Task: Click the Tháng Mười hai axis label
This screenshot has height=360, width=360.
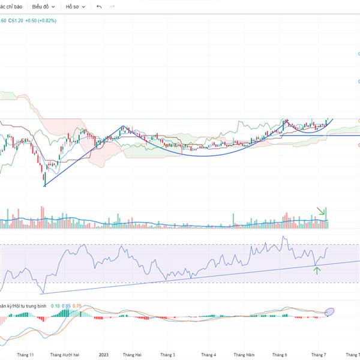Action: tap(65, 355)
